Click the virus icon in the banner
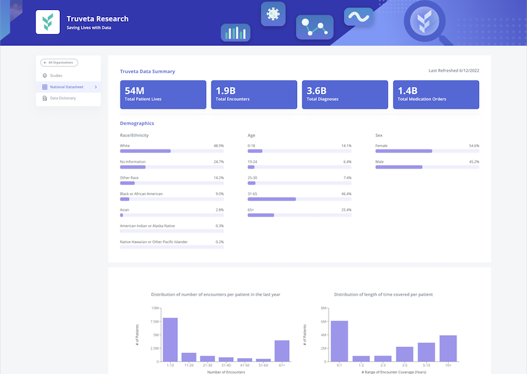Image resolution: width=527 pixels, height=374 pixels. pos(273,14)
